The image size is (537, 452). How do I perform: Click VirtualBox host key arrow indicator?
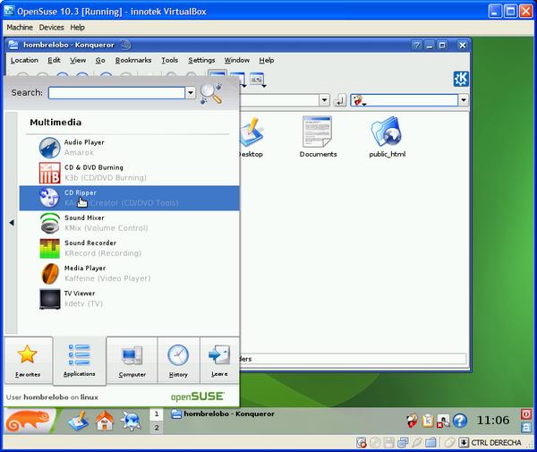click(x=463, y=443)
